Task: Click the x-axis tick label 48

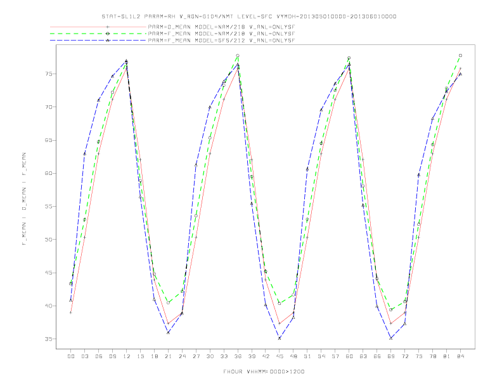Action: [293, 356]
